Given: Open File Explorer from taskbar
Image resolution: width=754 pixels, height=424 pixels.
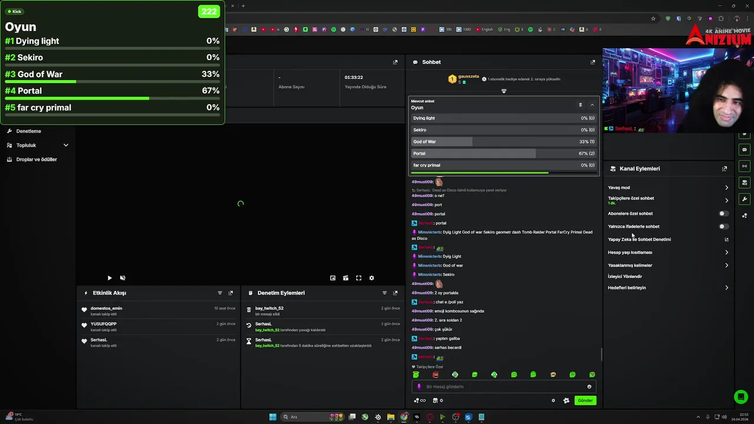Looking at the screenshot, I should click(391, 417).
